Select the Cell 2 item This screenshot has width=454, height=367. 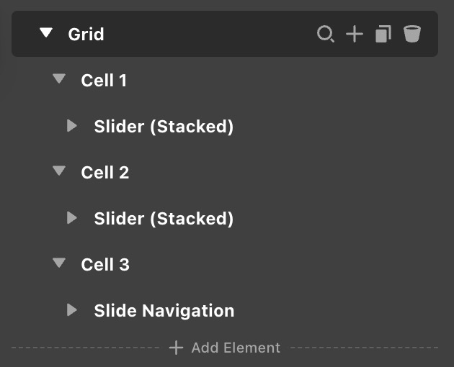click(105, 172)
